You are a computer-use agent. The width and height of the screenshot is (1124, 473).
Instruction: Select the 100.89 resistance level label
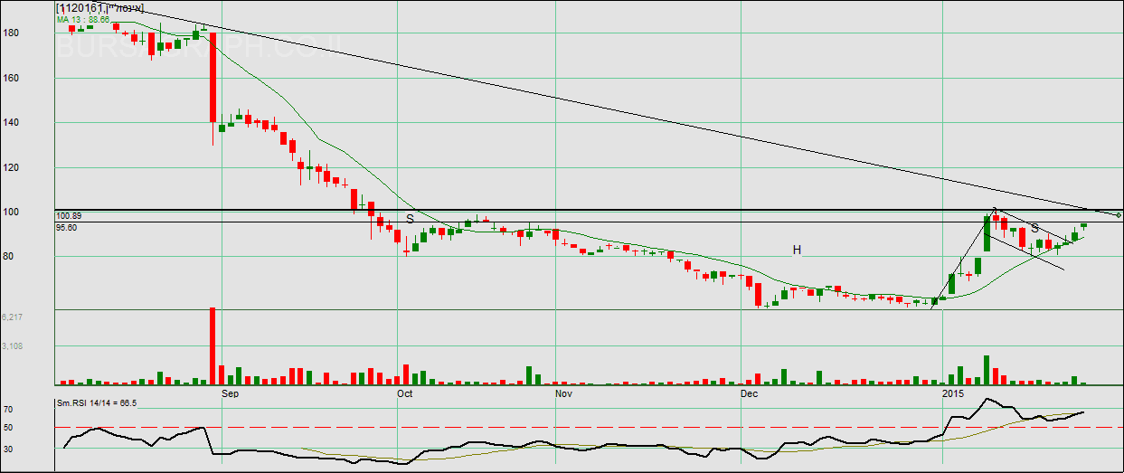click(68, 216)
